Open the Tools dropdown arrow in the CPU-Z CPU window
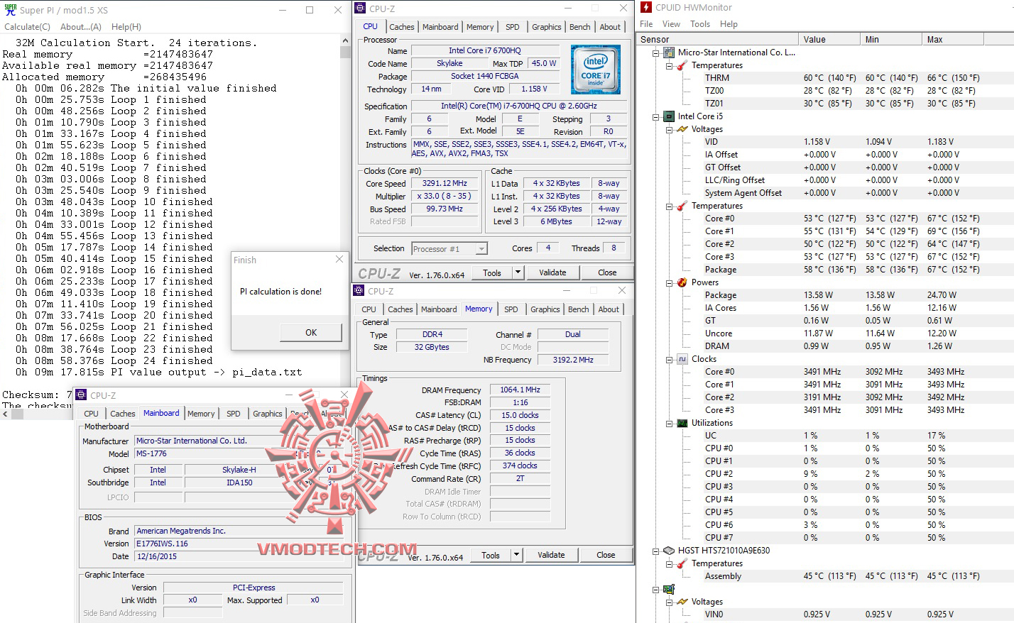The image size is (1014, 623). point(518,272)
